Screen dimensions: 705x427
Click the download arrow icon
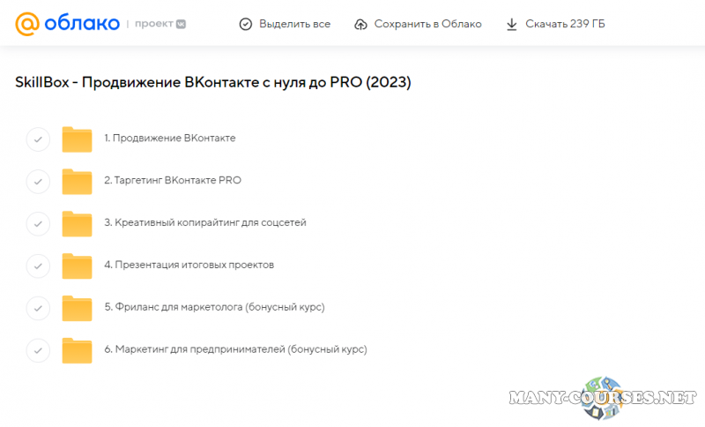(512, 24)
